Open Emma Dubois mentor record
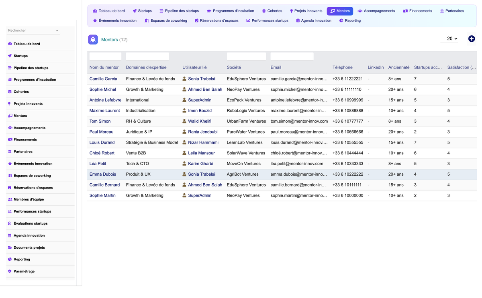The width and height of the screenshot is (482, 298). (103, 174)
